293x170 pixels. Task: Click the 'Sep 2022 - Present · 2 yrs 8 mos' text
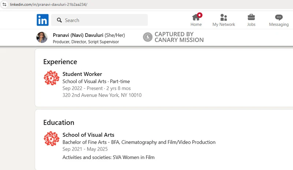point(97,88)
